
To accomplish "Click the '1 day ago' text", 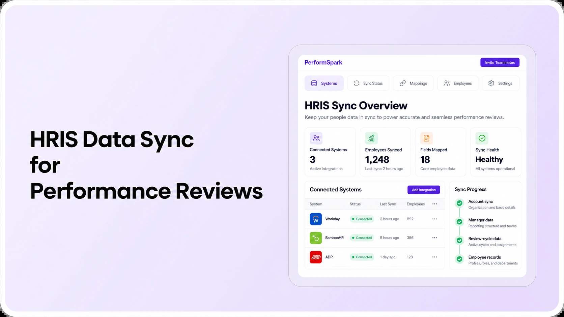I will (388, 257).
